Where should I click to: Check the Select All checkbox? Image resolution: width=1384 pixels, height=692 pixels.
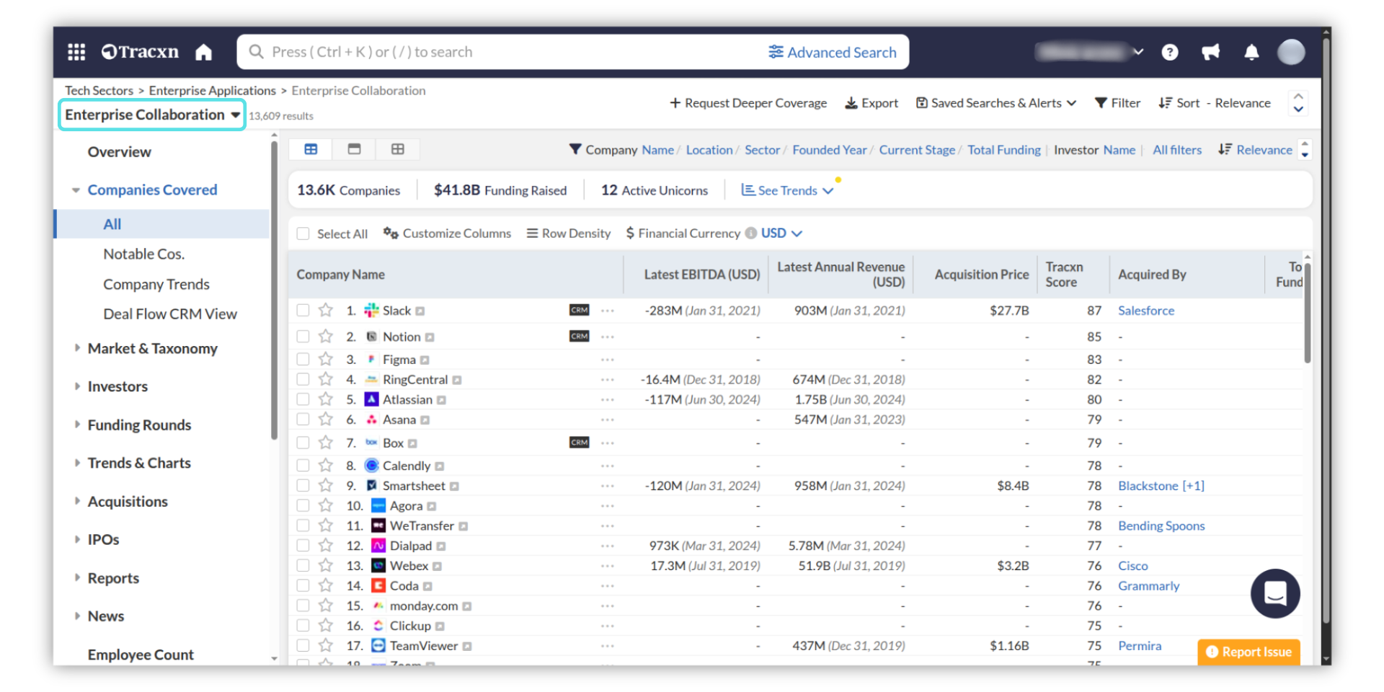(303, 234)
